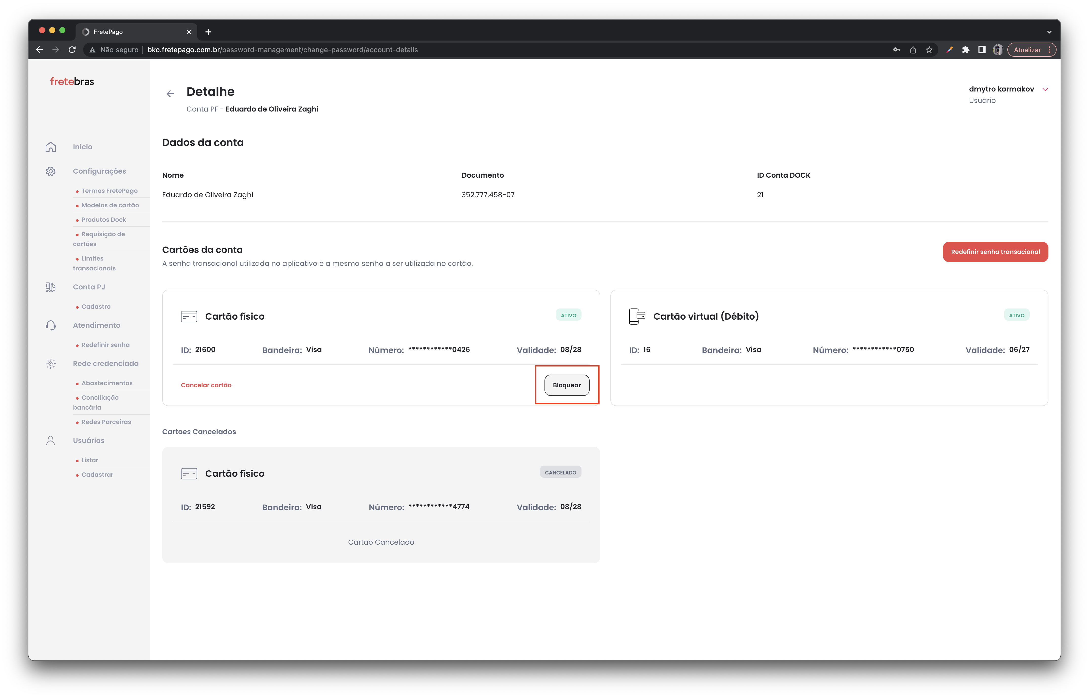Click document number 352.777.458-07
The image size is (1089, 698).
488,195
